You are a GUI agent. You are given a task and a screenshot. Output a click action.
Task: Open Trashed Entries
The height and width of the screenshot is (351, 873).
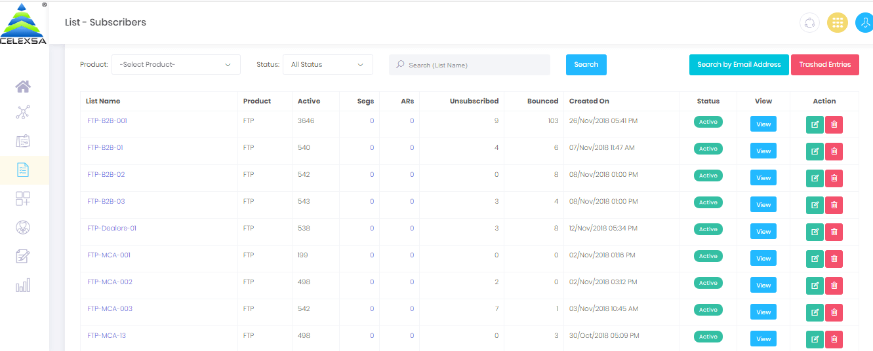click(824, 65)
